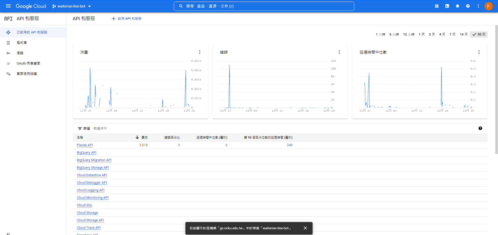Open the gift free trial icon
498x235 pixels.
click(x=437, y=6)
